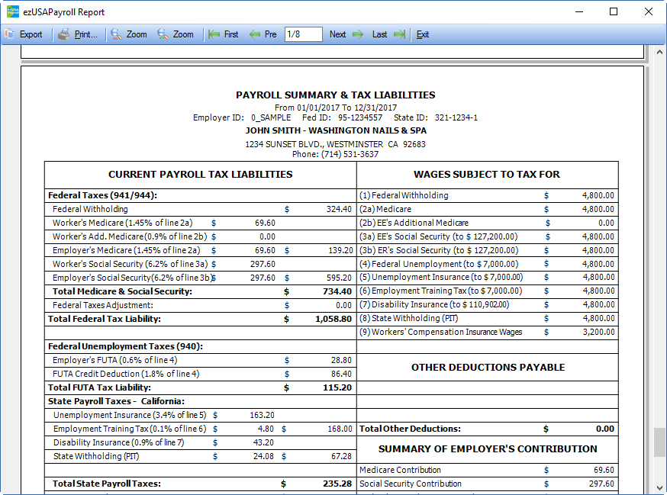Click the Last text label
Image resolution: width=667 pixels, height=495 pixels.
click(x=379, y=34)
